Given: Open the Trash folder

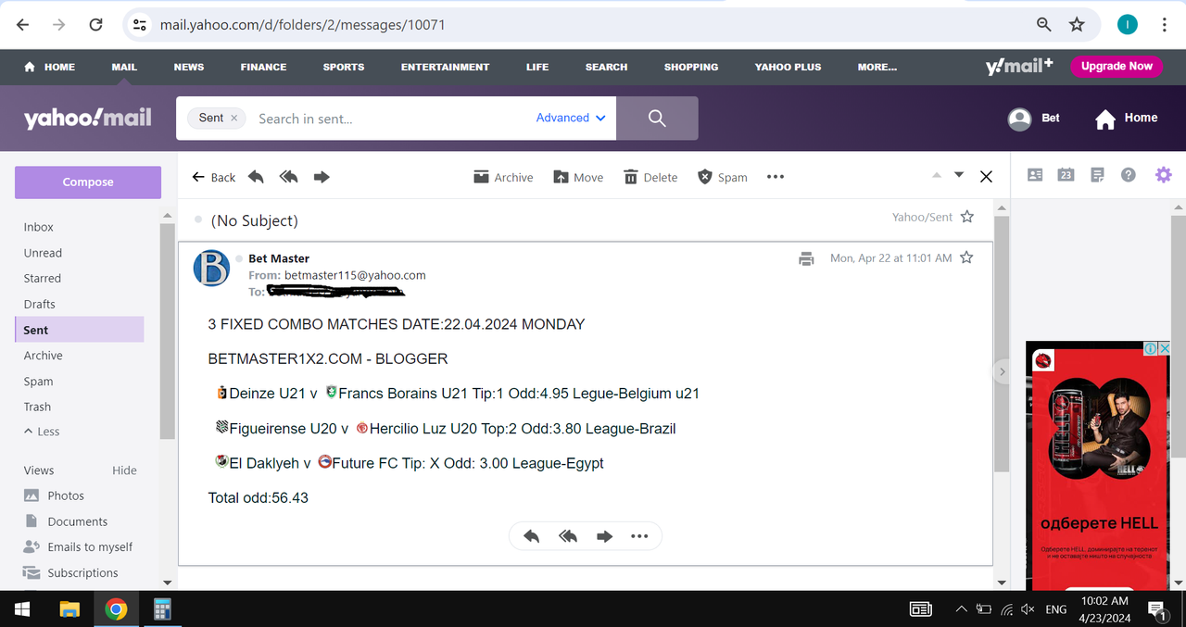Looking at the screenshot, I should [x=37, y=407].
